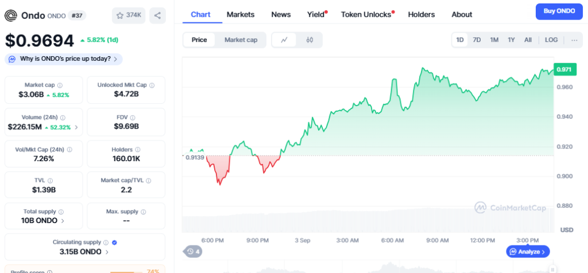The height and width of the screenshot is (273, 588).
Task: Toggle LOG scale on chart
Action: tap(551, 40)
